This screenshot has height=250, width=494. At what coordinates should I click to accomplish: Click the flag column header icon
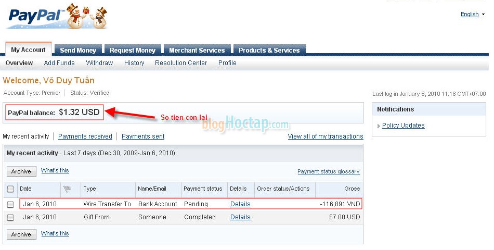point(67,189)
